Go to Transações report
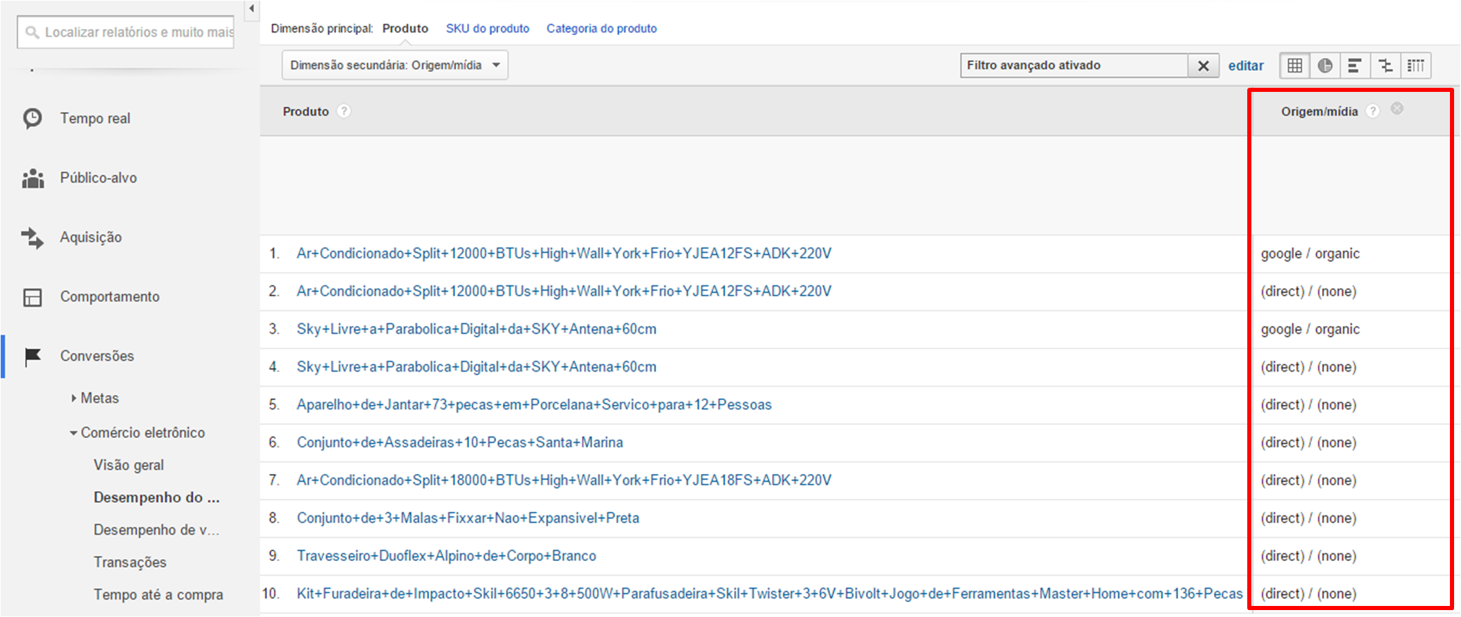 pyautogui.click(x=130, y=562)
